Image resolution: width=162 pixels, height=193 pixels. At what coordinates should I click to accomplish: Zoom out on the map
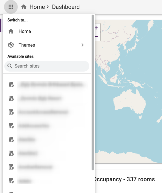click(96, 37)
